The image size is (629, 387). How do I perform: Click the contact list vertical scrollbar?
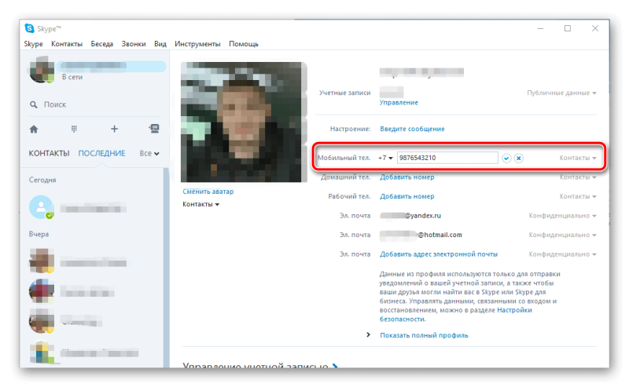tap(165, 266)
